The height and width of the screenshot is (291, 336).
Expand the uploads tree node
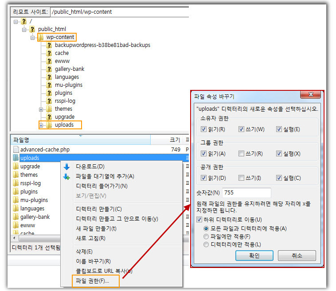click(x=41, y=125)
